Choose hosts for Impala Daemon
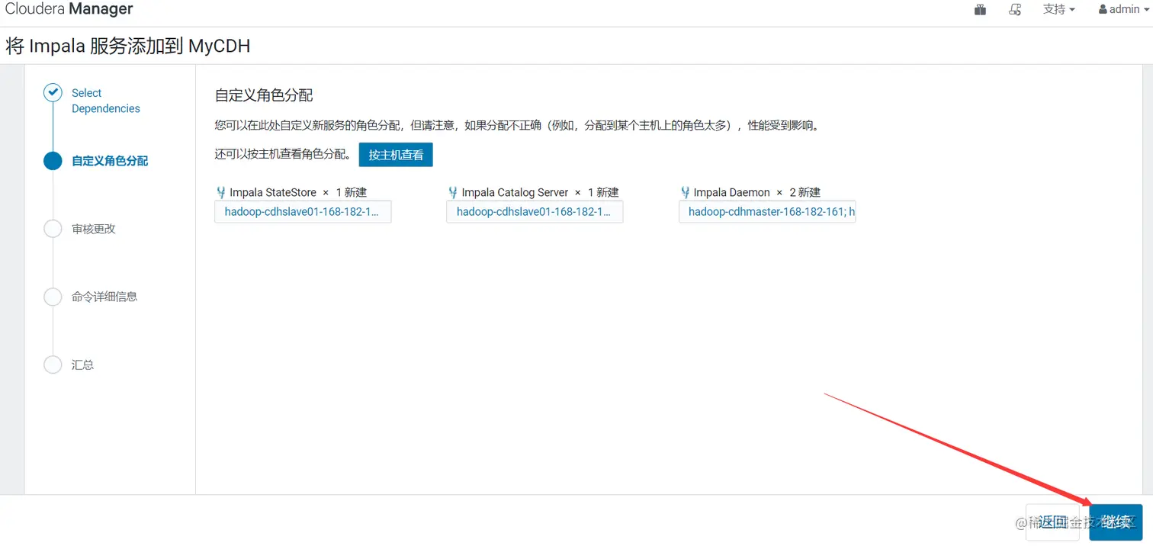 pos(767,212)
